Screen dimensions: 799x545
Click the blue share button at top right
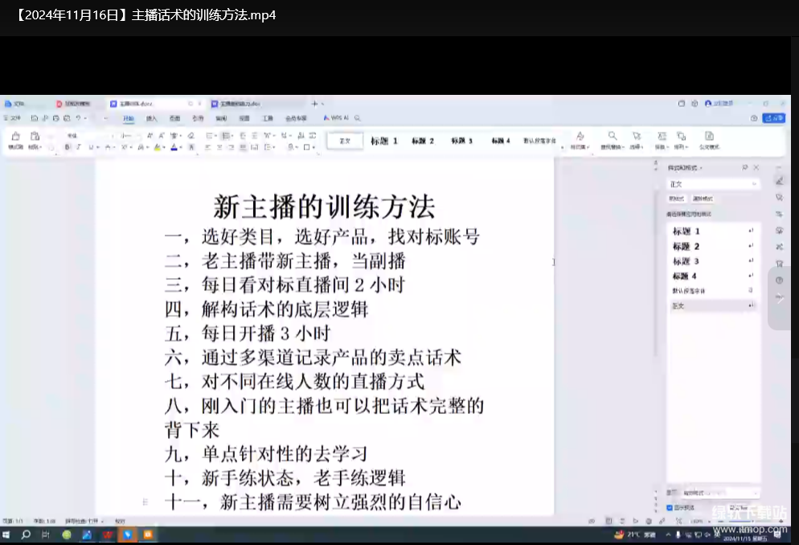[x=774, y=118]
